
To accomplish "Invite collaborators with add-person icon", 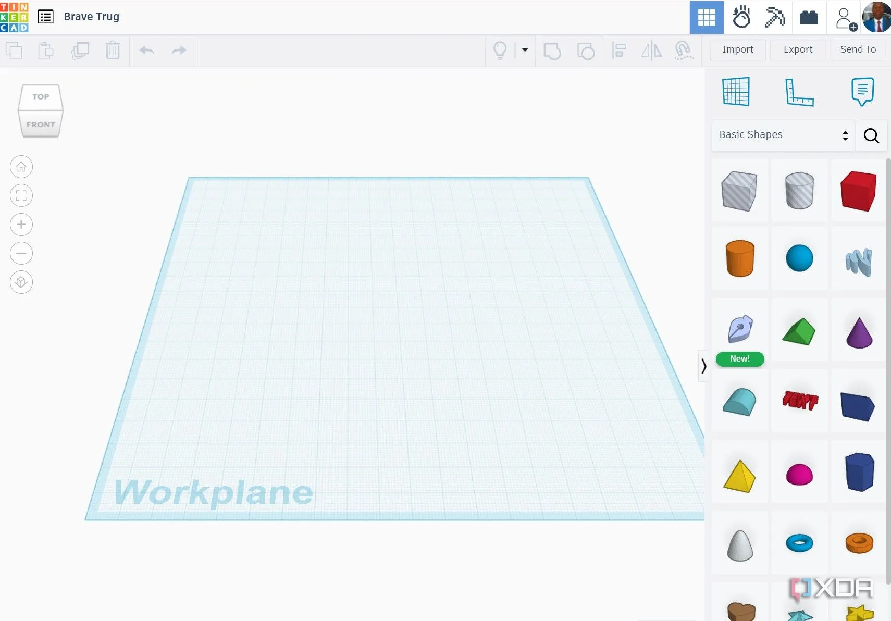I will click(845, 18).
